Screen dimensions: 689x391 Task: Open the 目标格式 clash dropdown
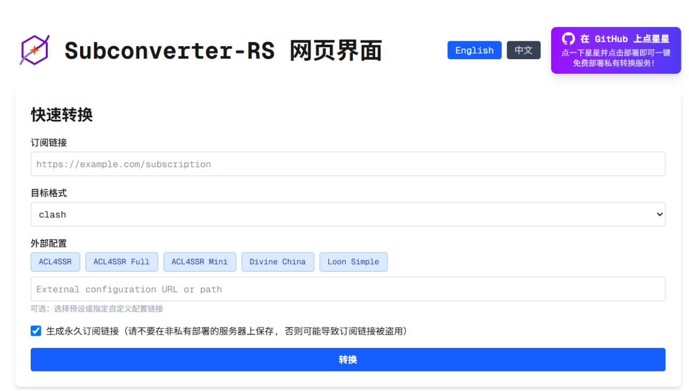(348, 214)
